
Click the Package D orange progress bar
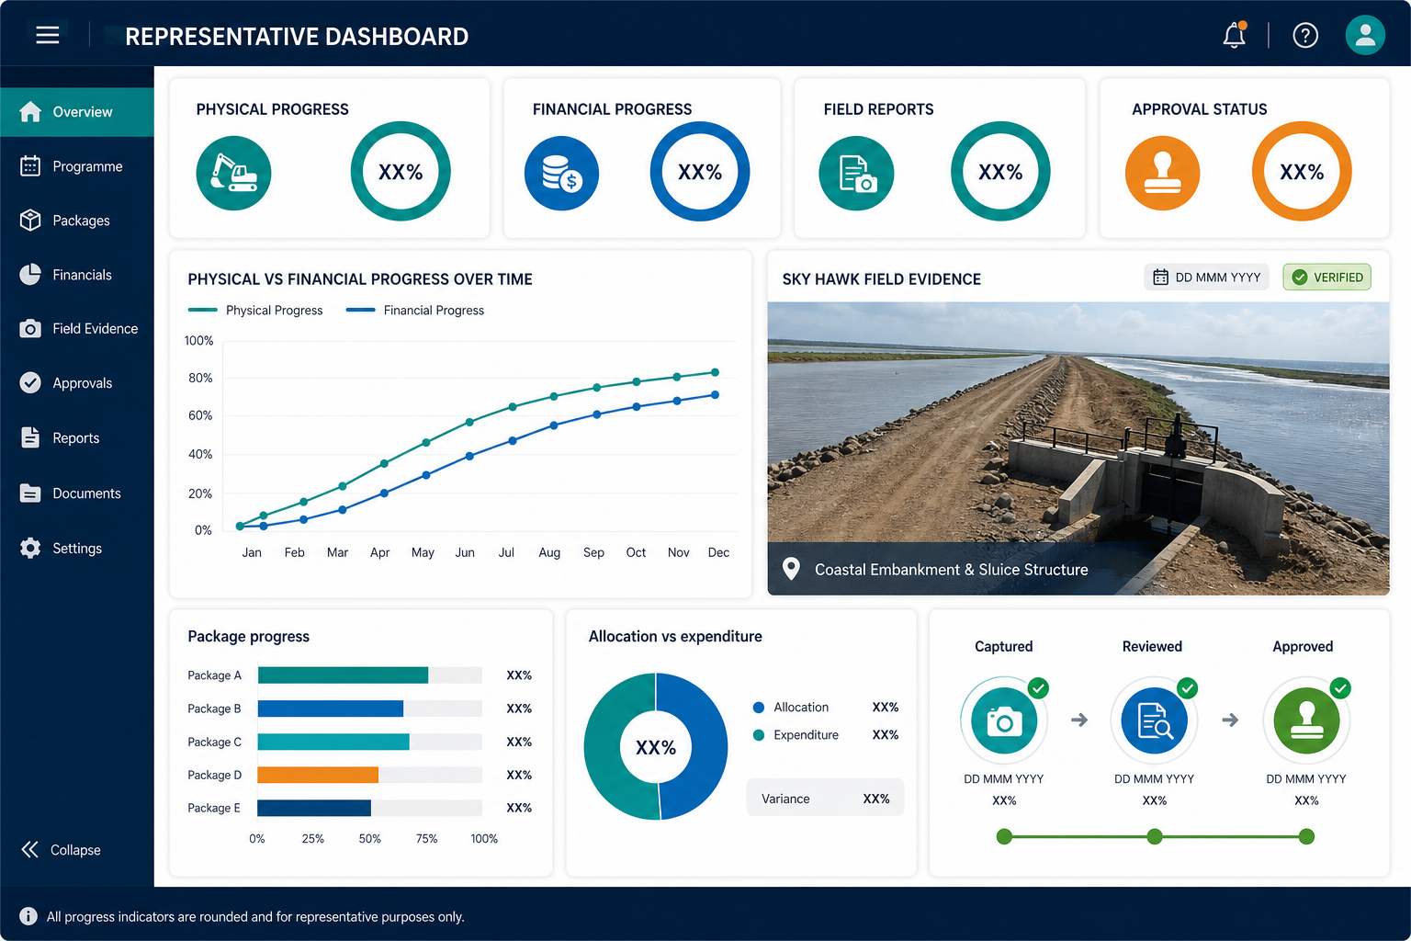pyautogui.click(x=318, y=775)
